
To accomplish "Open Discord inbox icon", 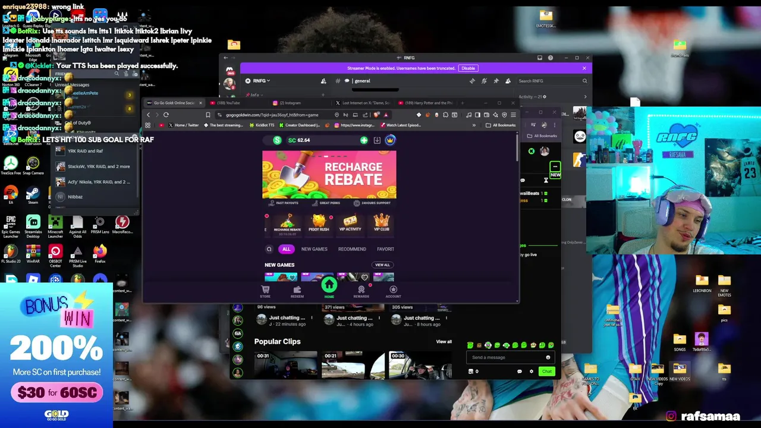I will pyautogui.click(x=540, y=58).
